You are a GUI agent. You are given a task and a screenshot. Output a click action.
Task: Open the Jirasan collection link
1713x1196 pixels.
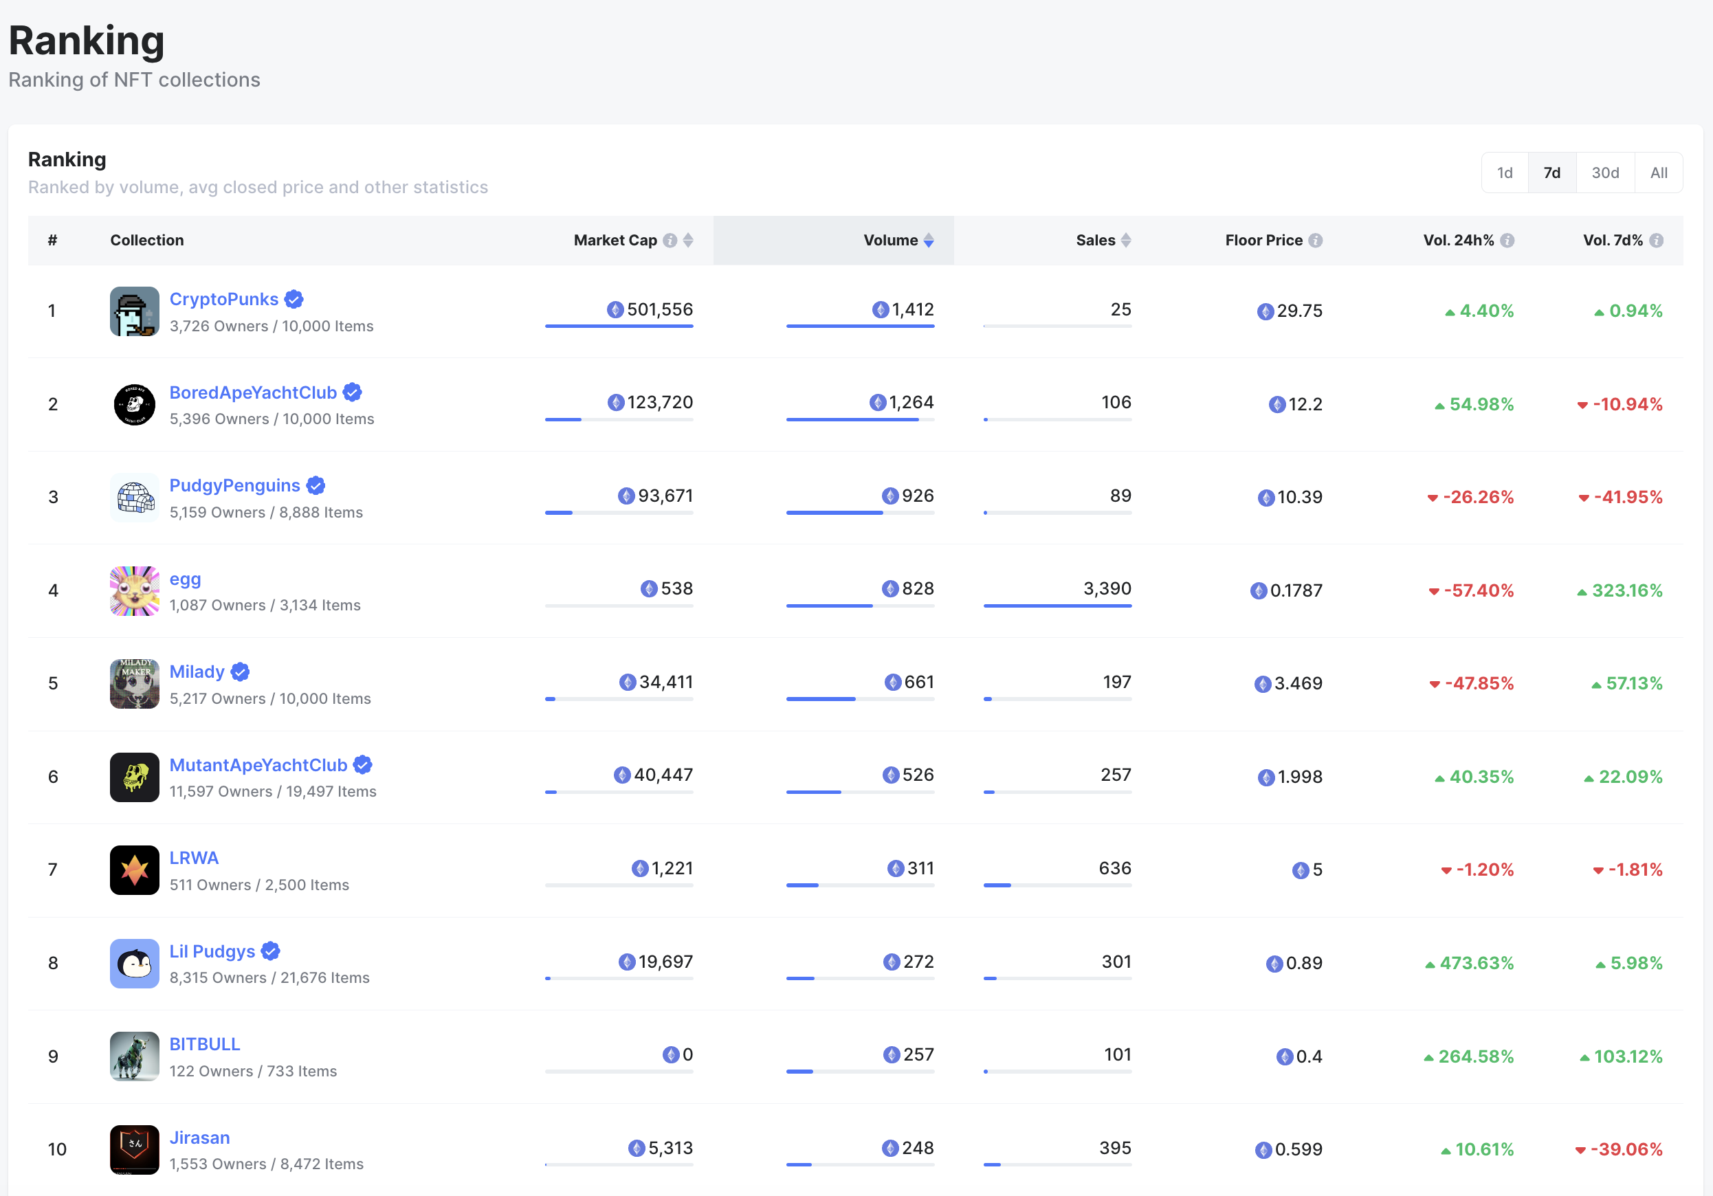tap(199, 1137)
